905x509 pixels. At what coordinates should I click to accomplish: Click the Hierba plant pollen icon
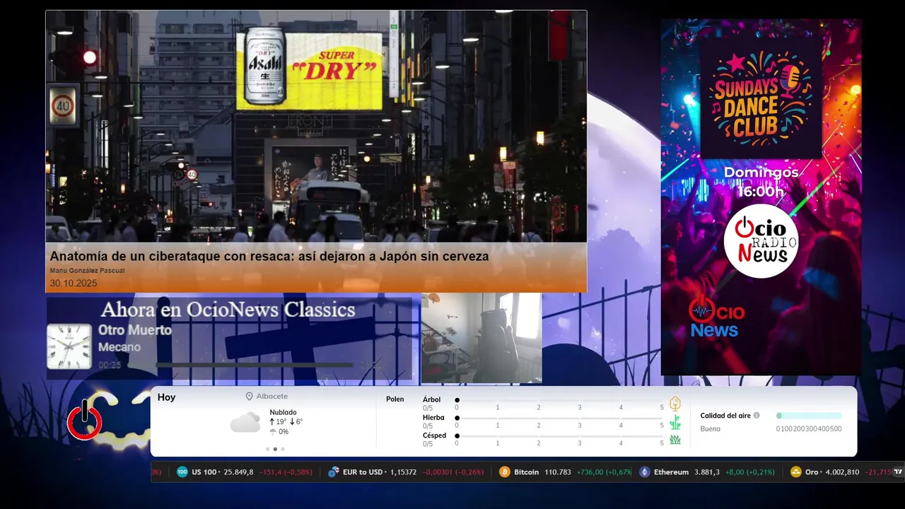(675, 422)
